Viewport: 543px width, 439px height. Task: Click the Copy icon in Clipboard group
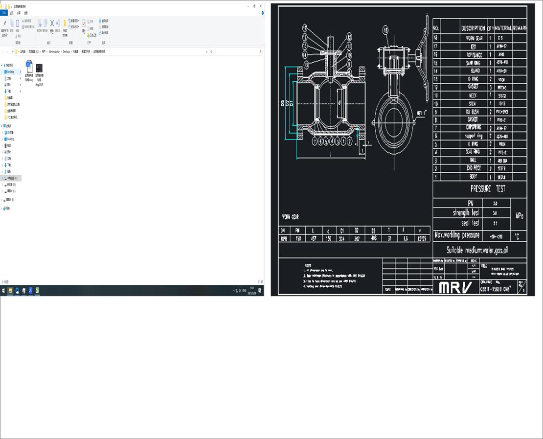coord(11,23)
